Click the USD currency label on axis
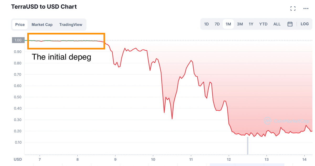The width and height of the screenshot is (315, 166). pyautogui.click(x=18, y=159)
